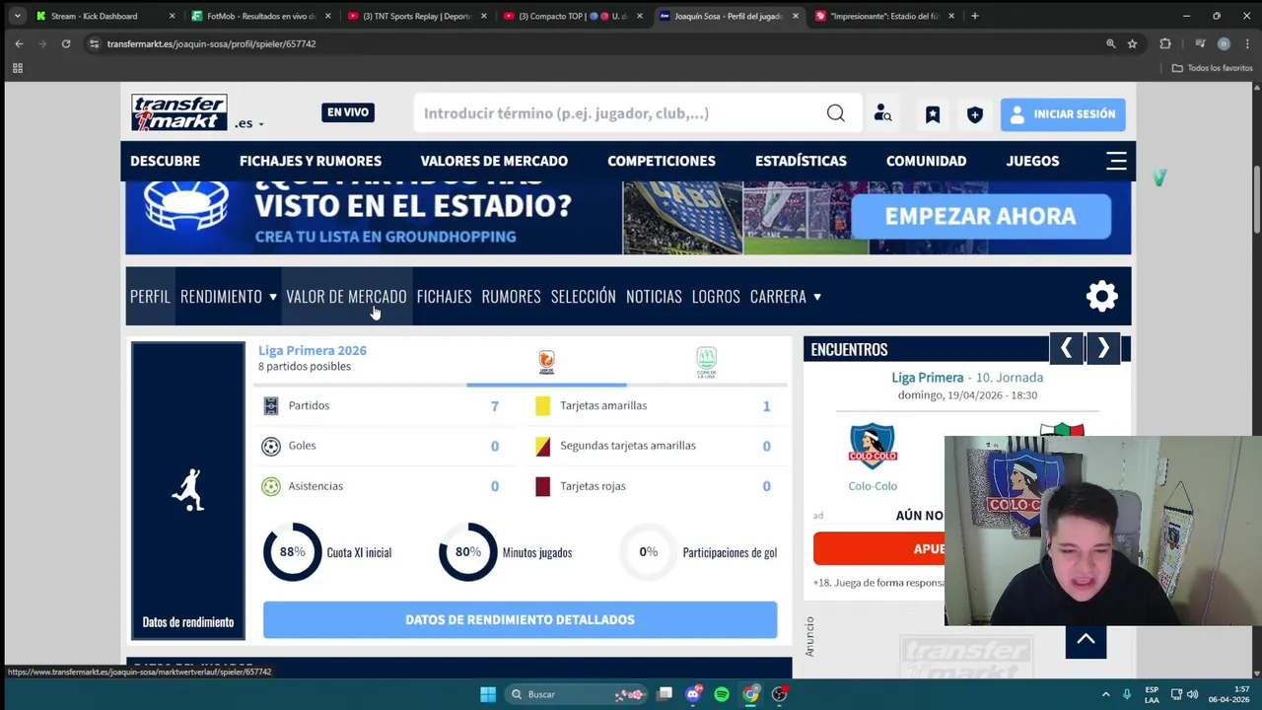The width and height of the screenshot is (1262, 710).
Task: Open the browser tab search dropdown
Action: (17, 16)
